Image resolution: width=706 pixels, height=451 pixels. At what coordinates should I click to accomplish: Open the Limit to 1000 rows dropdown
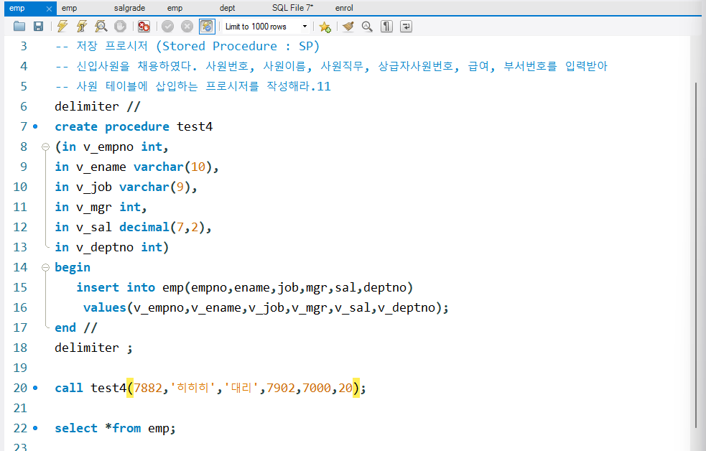click(x=266, y=27)
